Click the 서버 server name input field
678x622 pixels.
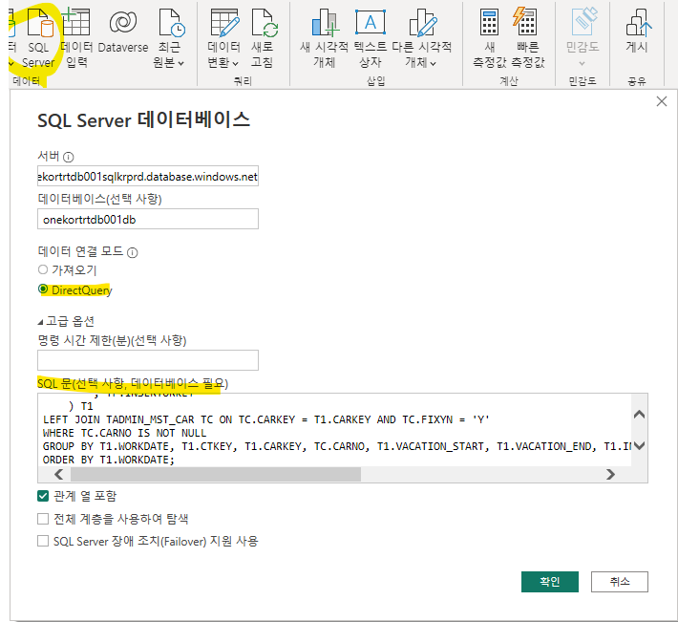click(148, 176)
